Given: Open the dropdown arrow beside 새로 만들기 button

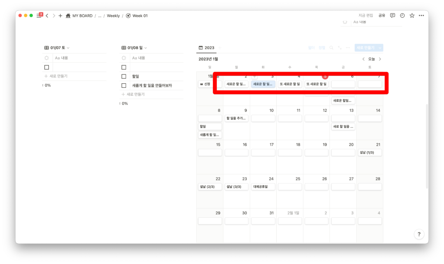Looking at the screenshot, I should pos(380,48).
